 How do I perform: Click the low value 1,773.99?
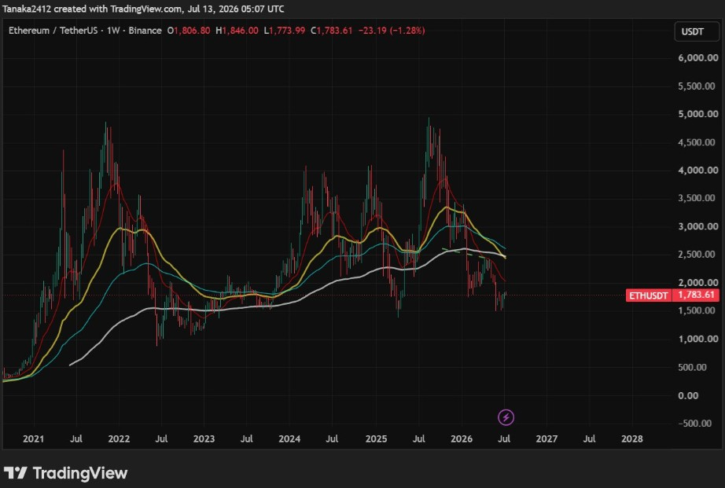click(287, 31)
